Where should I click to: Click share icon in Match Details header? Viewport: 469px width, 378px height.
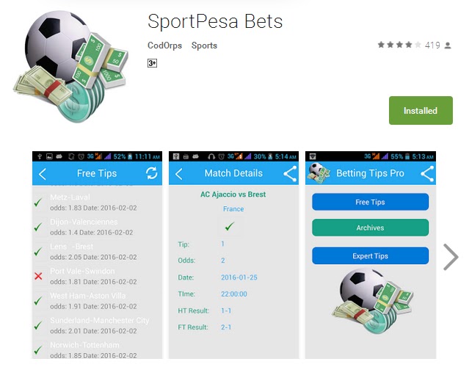click(x=290, y=174)
